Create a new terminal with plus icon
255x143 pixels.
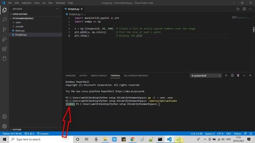coord(226,75)
